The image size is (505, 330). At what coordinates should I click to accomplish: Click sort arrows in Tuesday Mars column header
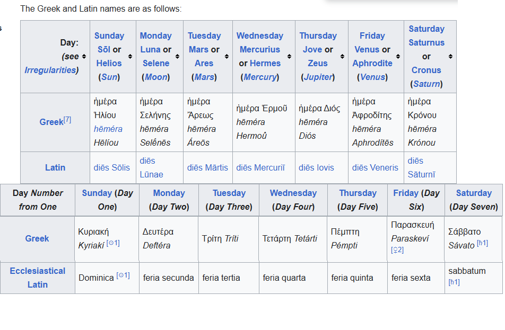(227, 56)
